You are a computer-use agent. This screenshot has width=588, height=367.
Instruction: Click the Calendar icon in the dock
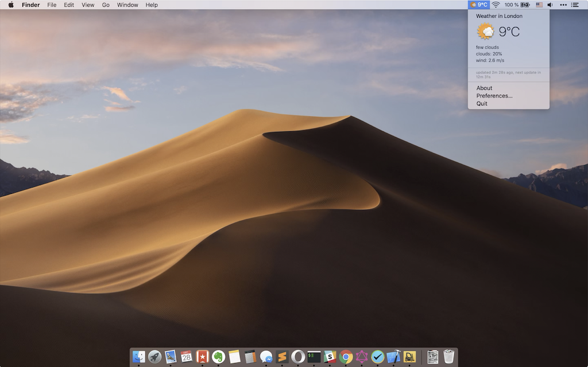[x=186, y=357]
